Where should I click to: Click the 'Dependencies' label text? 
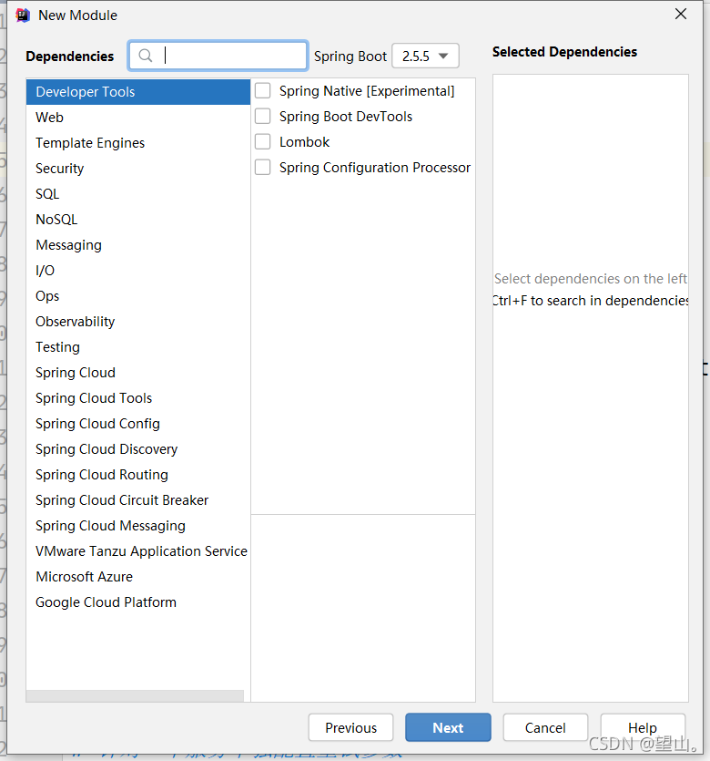[x=70, y=57]
